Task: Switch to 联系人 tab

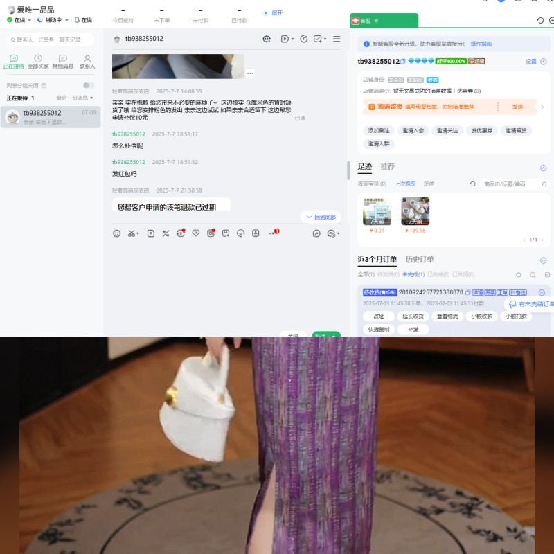Action: (87, 62)
